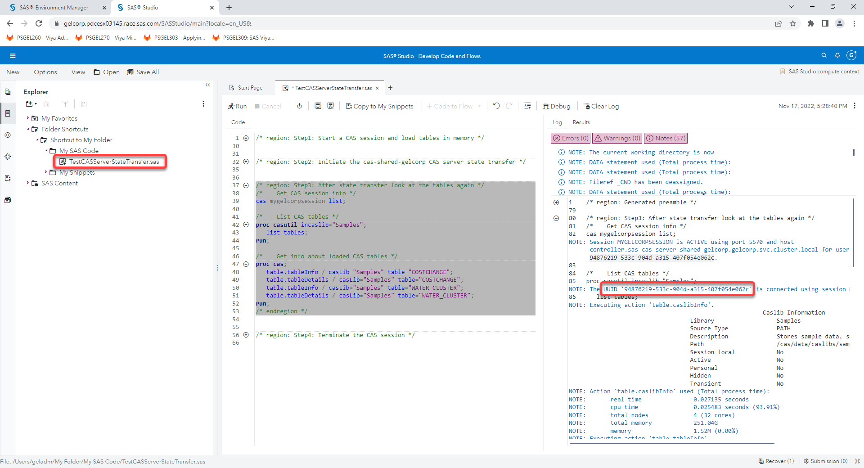864x468 pixels.
Task: Toggle the Errors (0) log filter
Action: pos(570,138)
